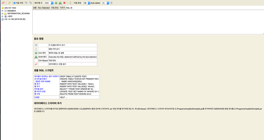Click the 지우기 clear button

[62, 8]
